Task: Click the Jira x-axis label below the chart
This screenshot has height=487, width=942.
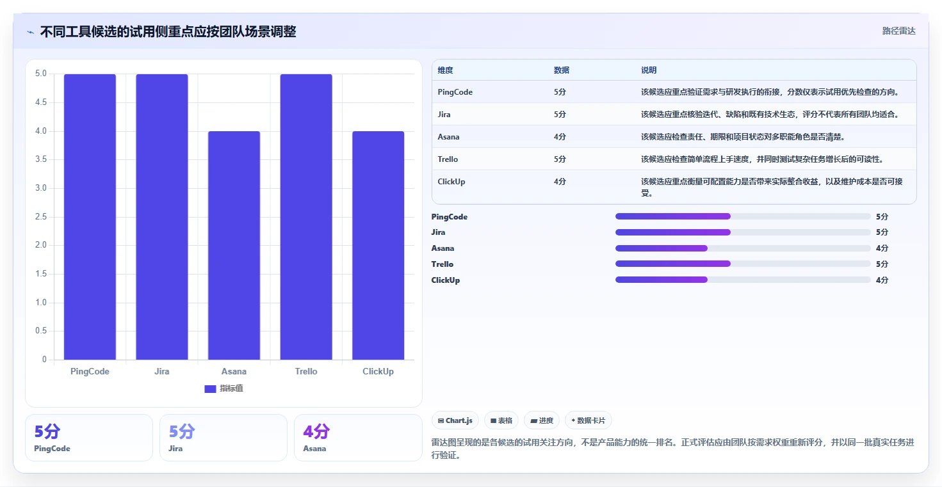Action: pyautogui.click(x=162, y=371)
